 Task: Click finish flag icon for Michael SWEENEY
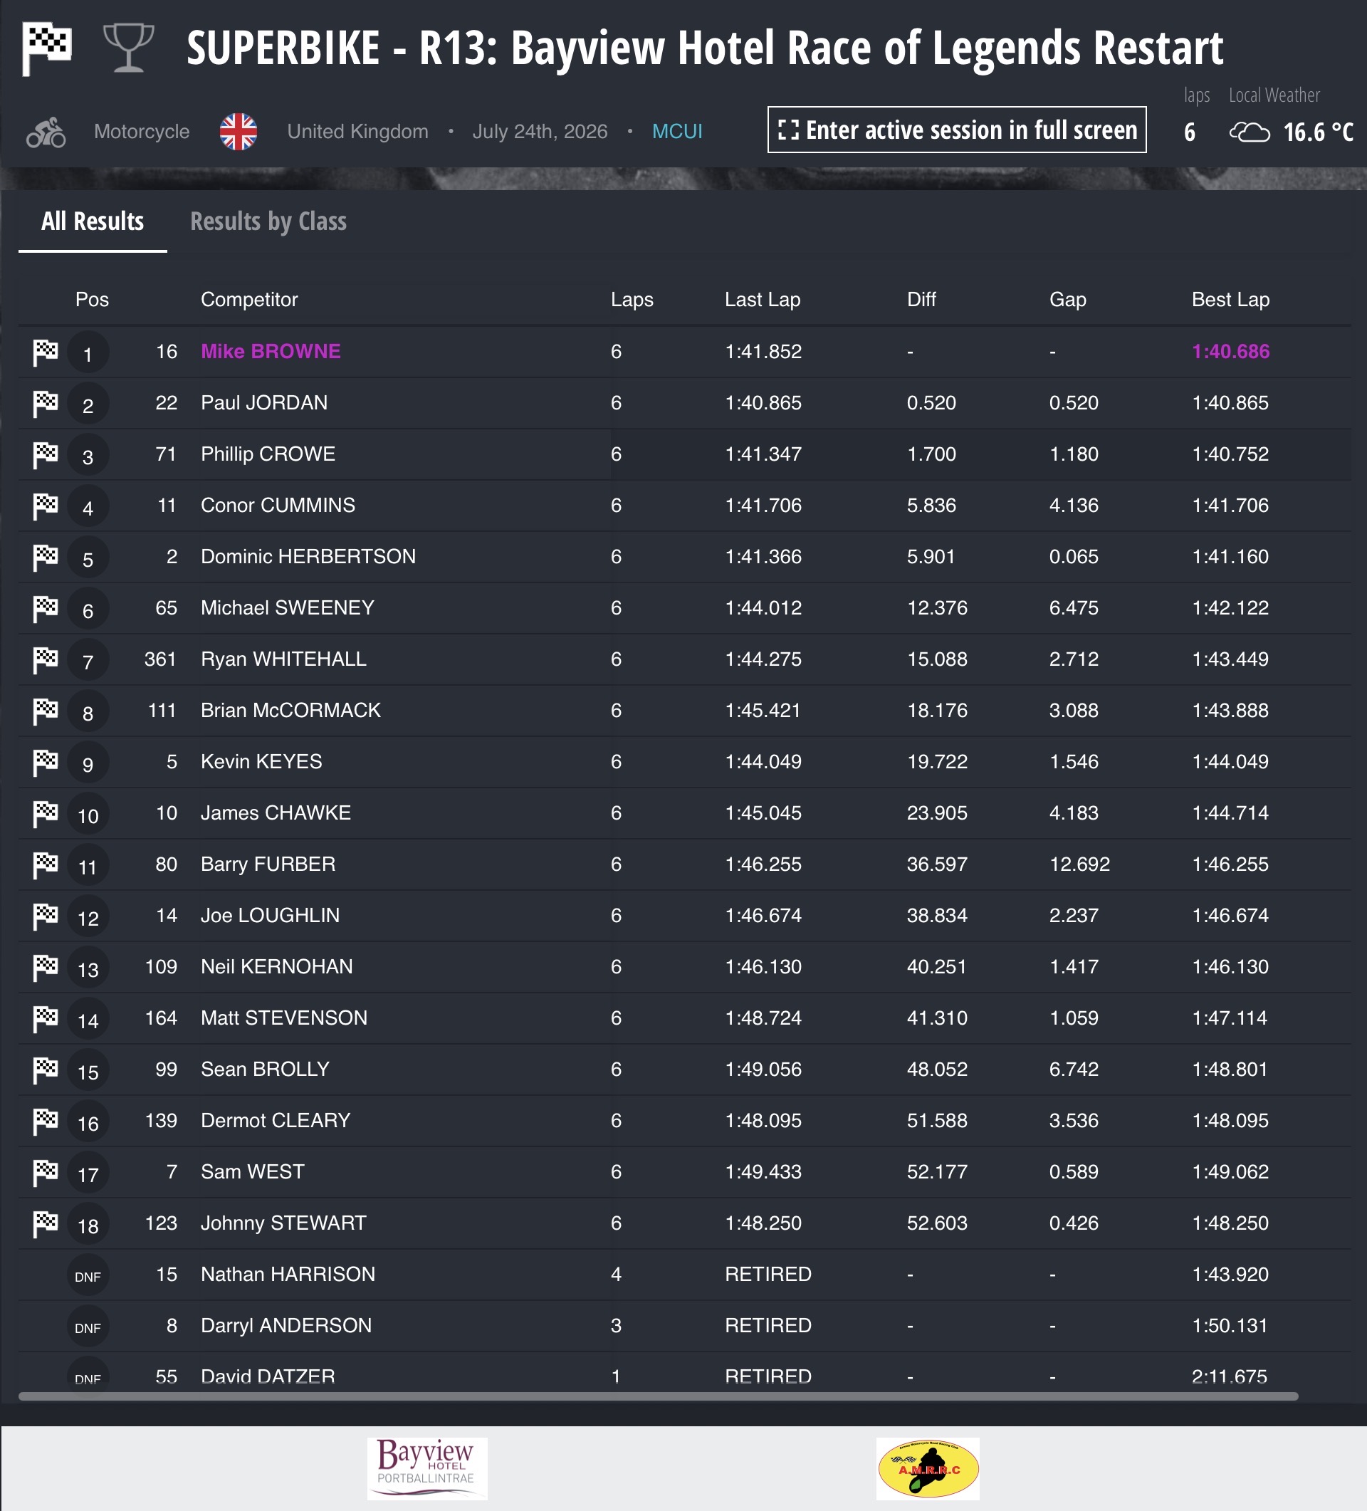tap(45, 609)
